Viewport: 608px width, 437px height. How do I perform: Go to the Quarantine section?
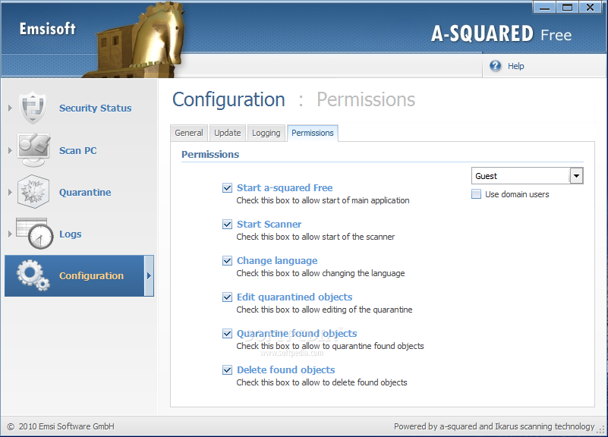click(85, 193)
